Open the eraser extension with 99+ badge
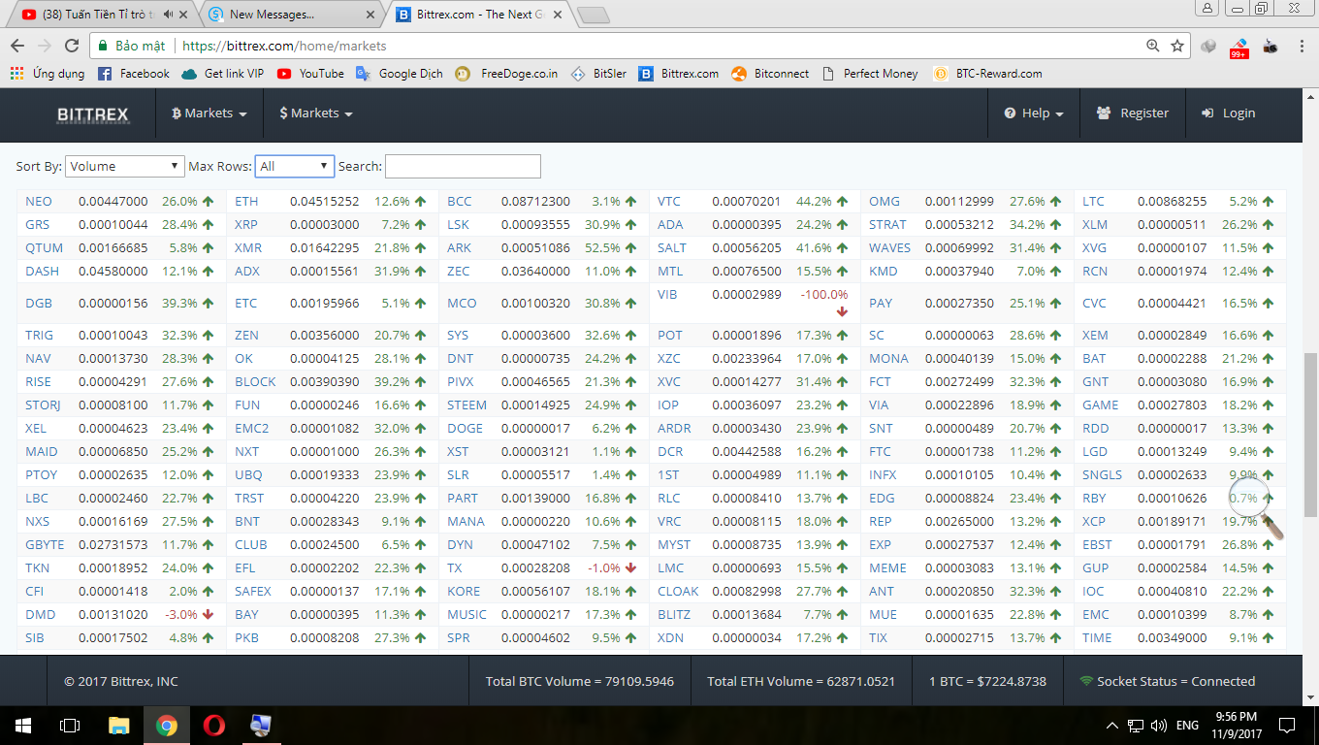Screen dimensions: 1319x745 click(1239, 48)
